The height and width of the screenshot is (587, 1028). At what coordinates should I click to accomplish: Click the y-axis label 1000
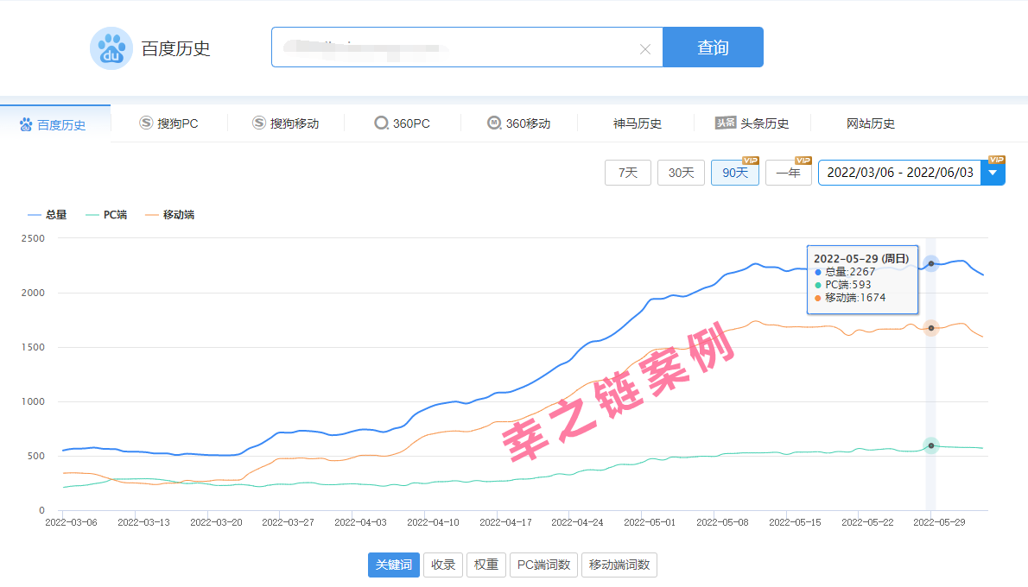(33, 401)
